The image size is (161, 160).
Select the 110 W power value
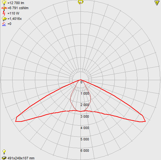(x=14, y=13)
